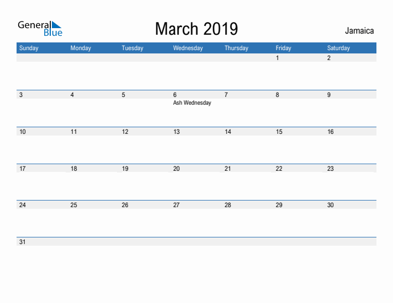The height and width of the screenshot is (303, 393).
Task: Select date 27 on Wednesday
Action: 177,205
